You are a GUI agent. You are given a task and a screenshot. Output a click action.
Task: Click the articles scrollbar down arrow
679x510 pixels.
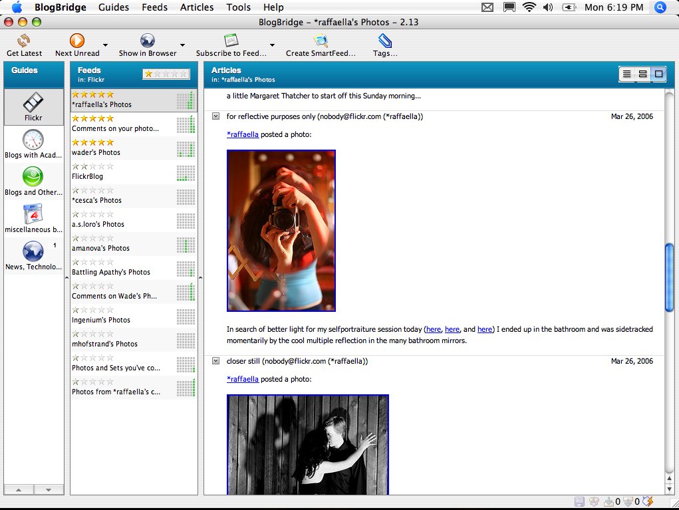670,489
